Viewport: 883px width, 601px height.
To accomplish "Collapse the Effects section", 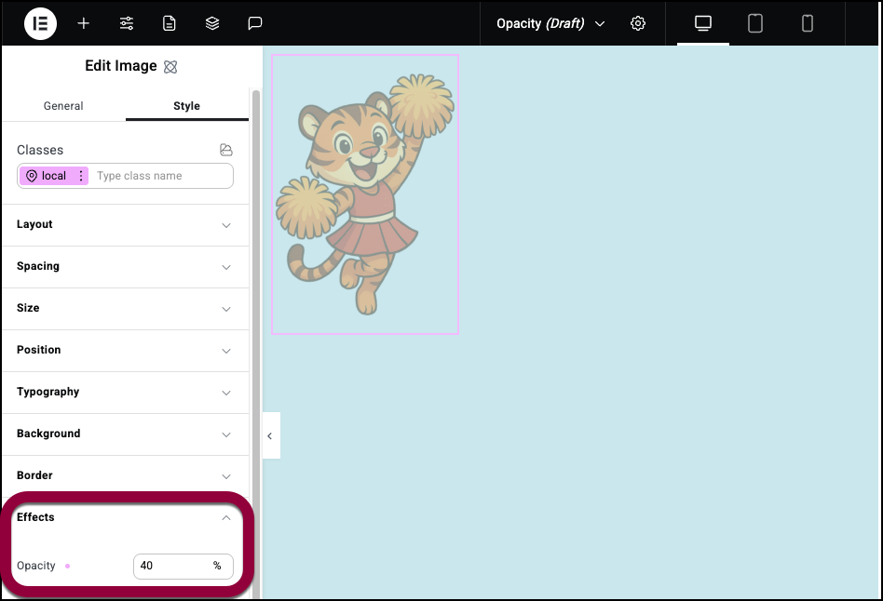I will coord(125,517).
